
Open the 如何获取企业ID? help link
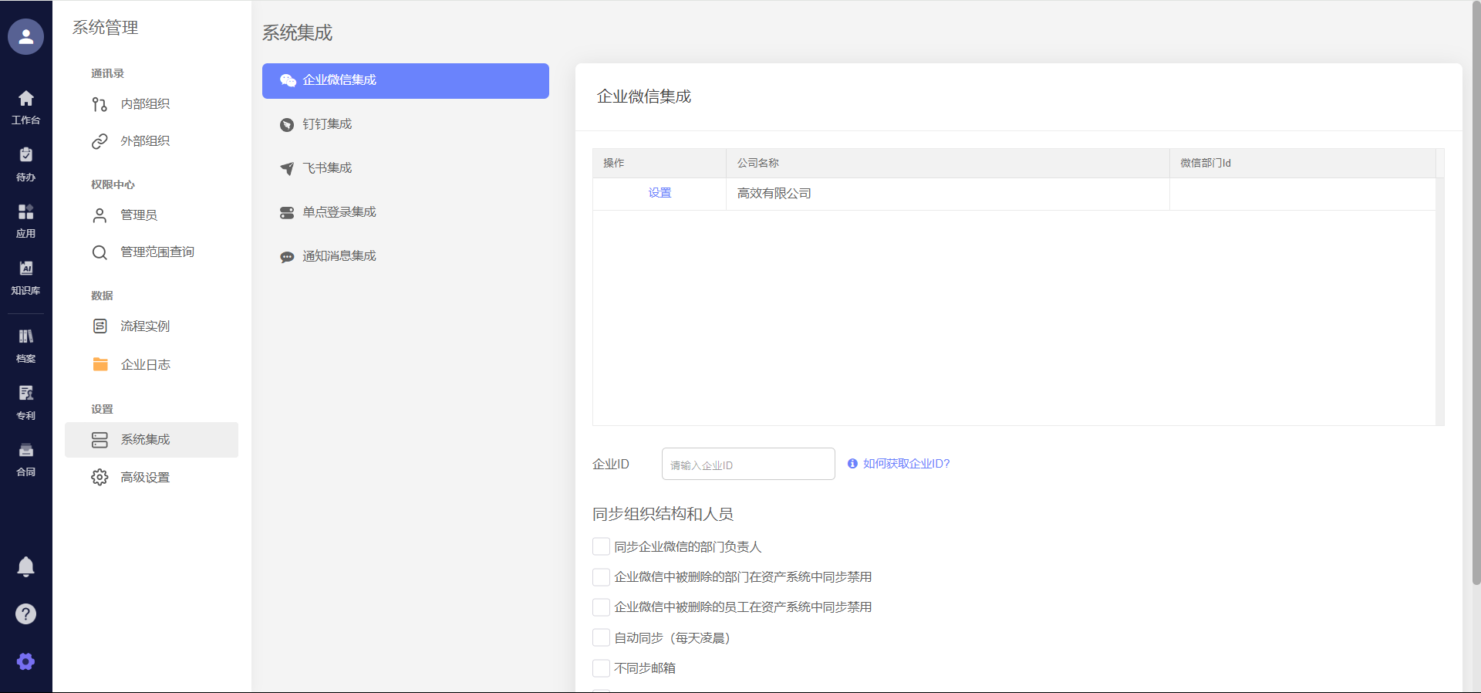click(x=906, y=464)
